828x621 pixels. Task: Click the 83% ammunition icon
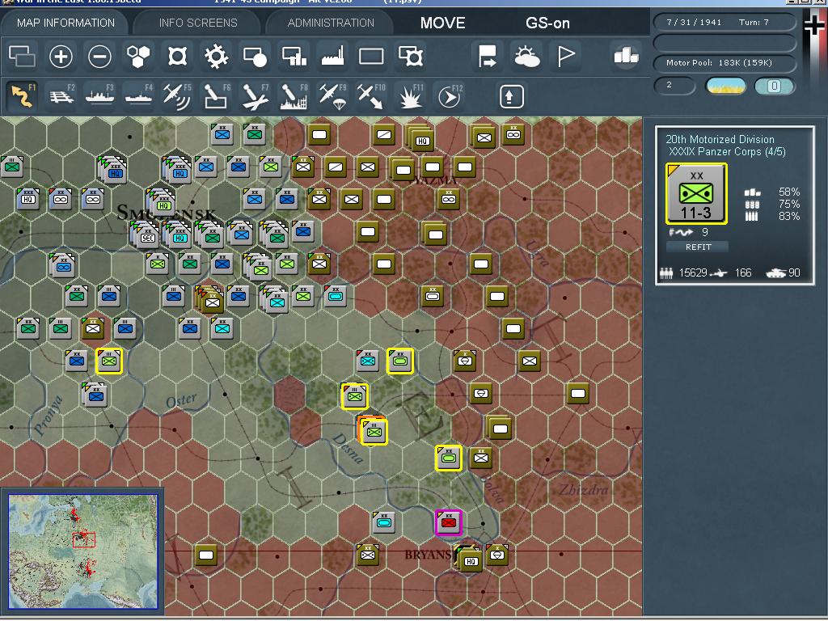coord(752,217)
